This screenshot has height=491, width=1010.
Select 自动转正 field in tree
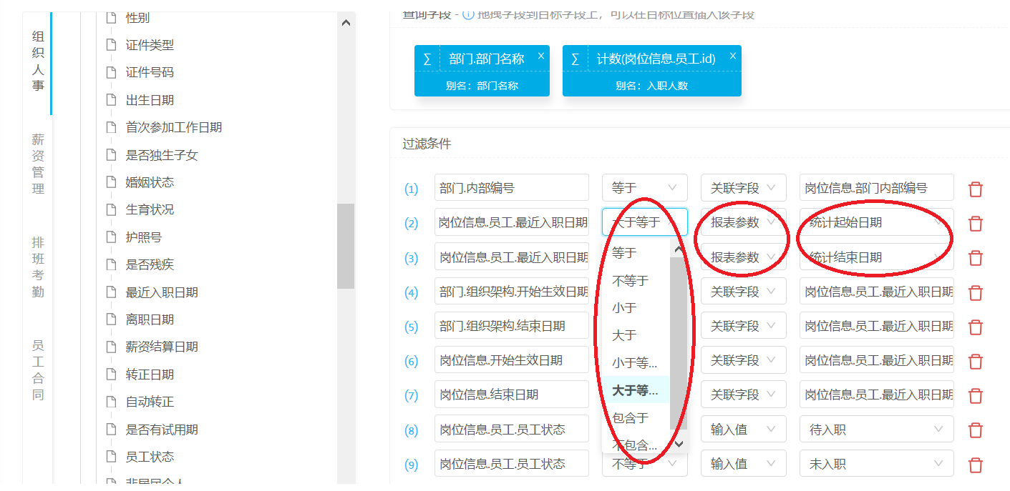[150, 402]
